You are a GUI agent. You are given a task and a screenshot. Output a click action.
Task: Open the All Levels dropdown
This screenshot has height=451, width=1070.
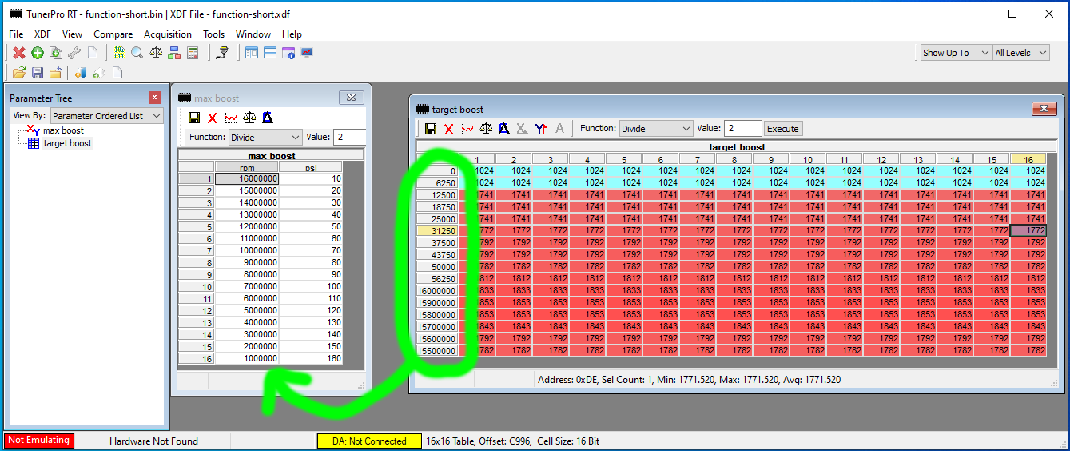tap(1020, 53)
